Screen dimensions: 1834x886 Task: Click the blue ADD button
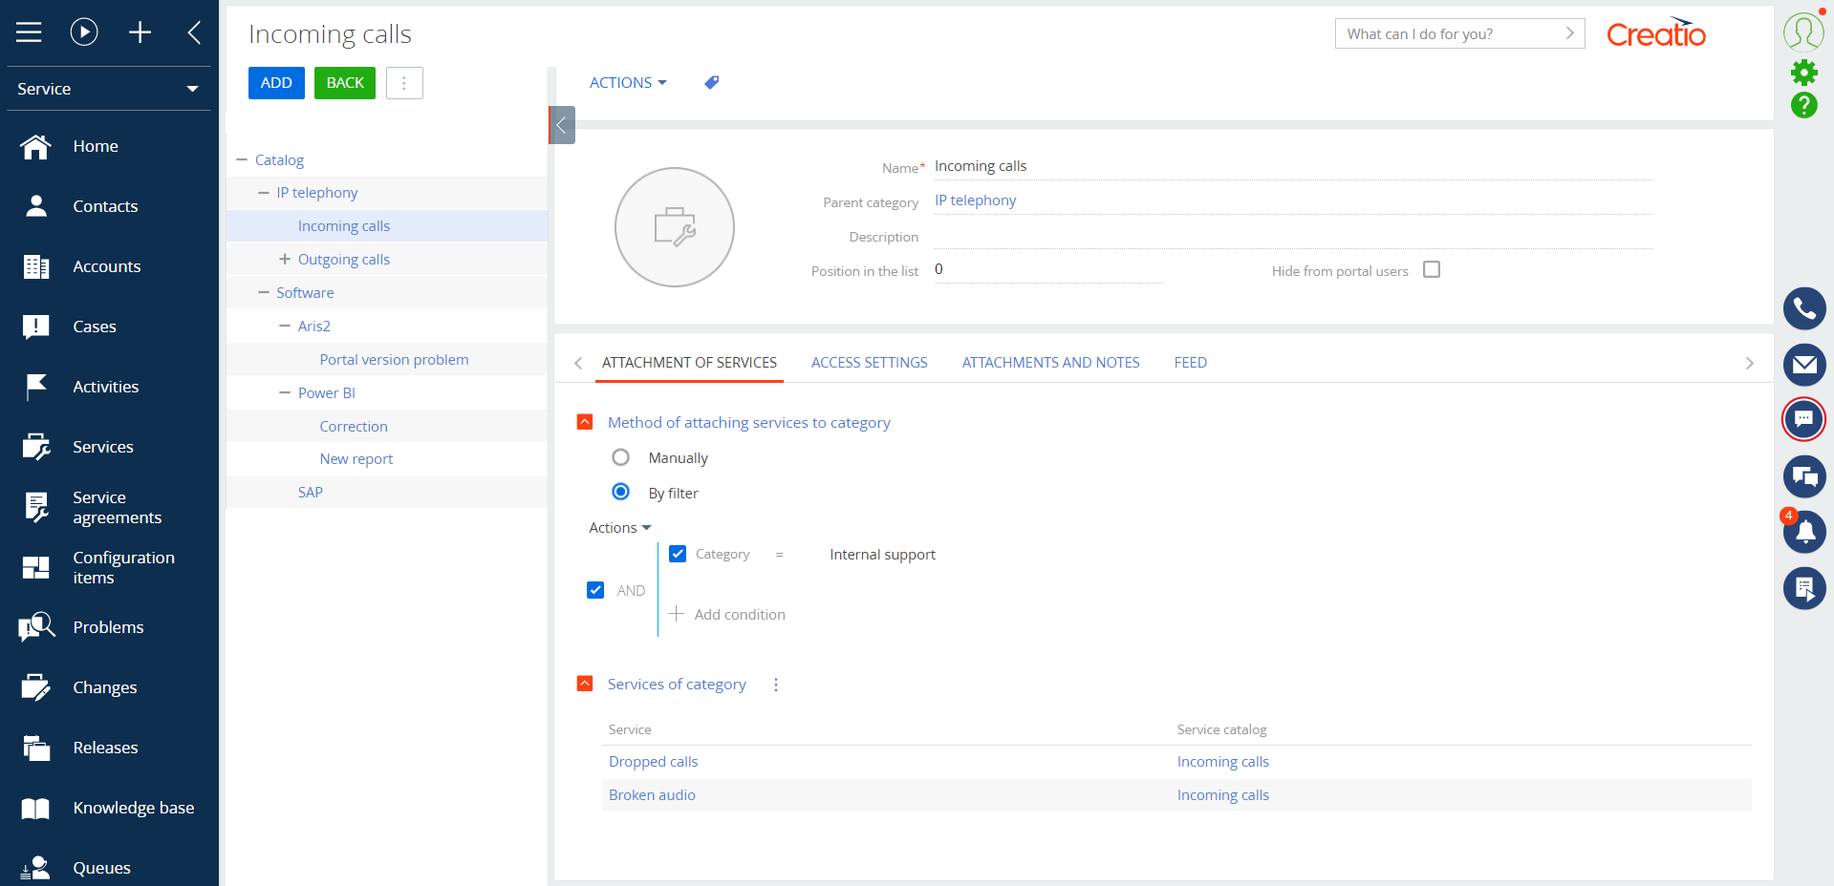pyautogui.click(x=276, y=83)
